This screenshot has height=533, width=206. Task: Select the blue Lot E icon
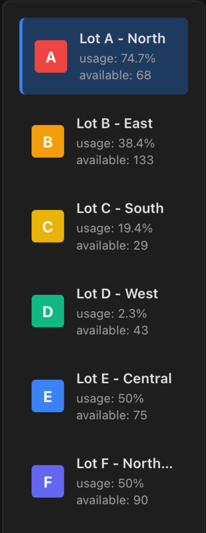(48, 396)
